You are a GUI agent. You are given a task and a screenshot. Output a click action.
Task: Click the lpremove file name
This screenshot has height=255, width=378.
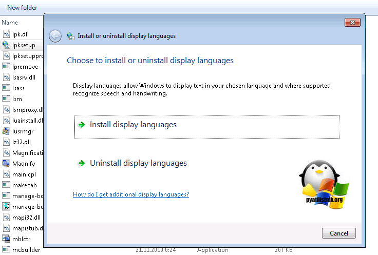coord(25,67)
